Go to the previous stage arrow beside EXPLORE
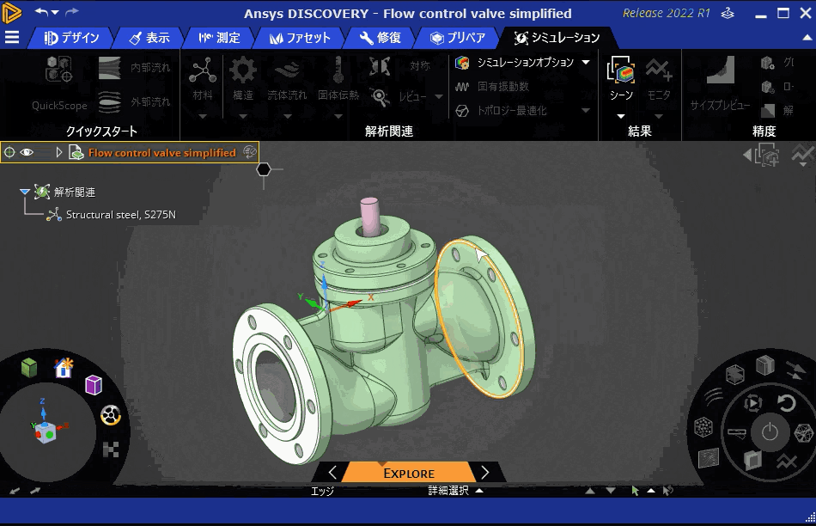The height and width of the screenshot is (526, 816). pos(332,473)
